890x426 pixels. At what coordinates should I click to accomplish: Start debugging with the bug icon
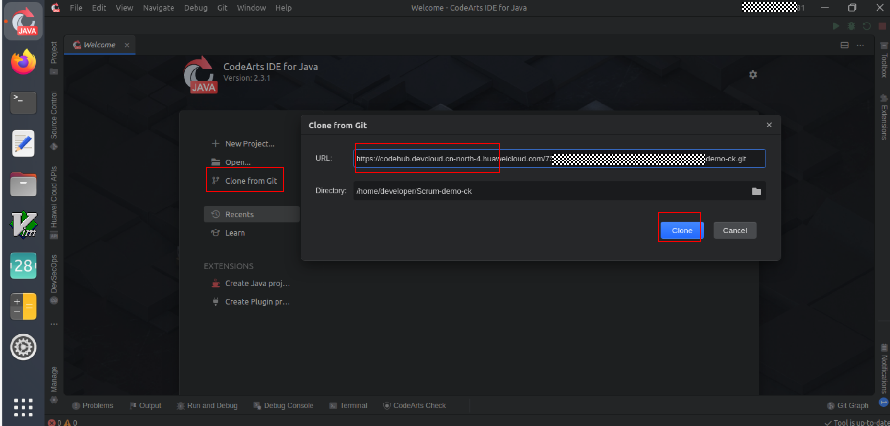click(851, 26)
